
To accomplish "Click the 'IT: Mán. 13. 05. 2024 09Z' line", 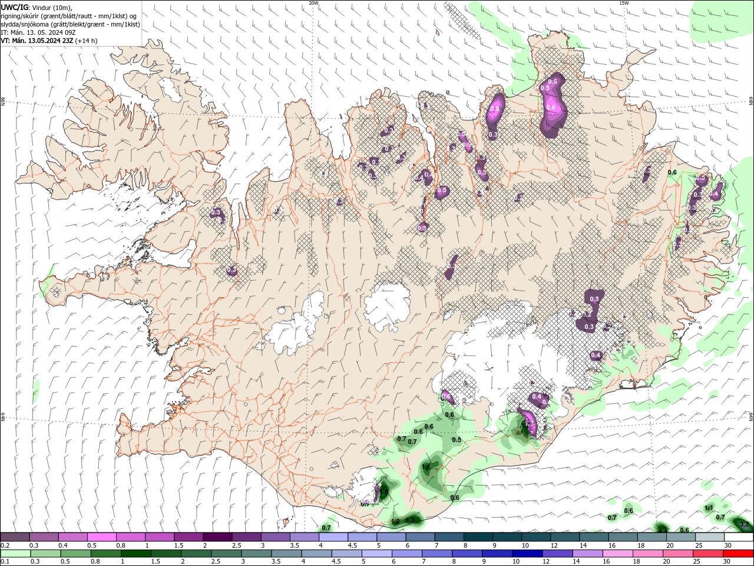I will pyautogui.click(x=38, y=32).
